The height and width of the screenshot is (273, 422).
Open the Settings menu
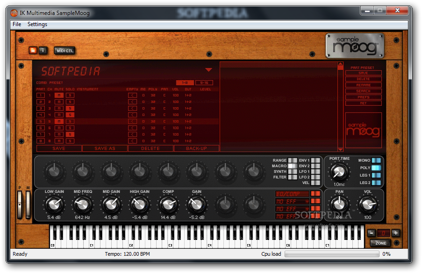pyautogui.click(x=37, y=24)
